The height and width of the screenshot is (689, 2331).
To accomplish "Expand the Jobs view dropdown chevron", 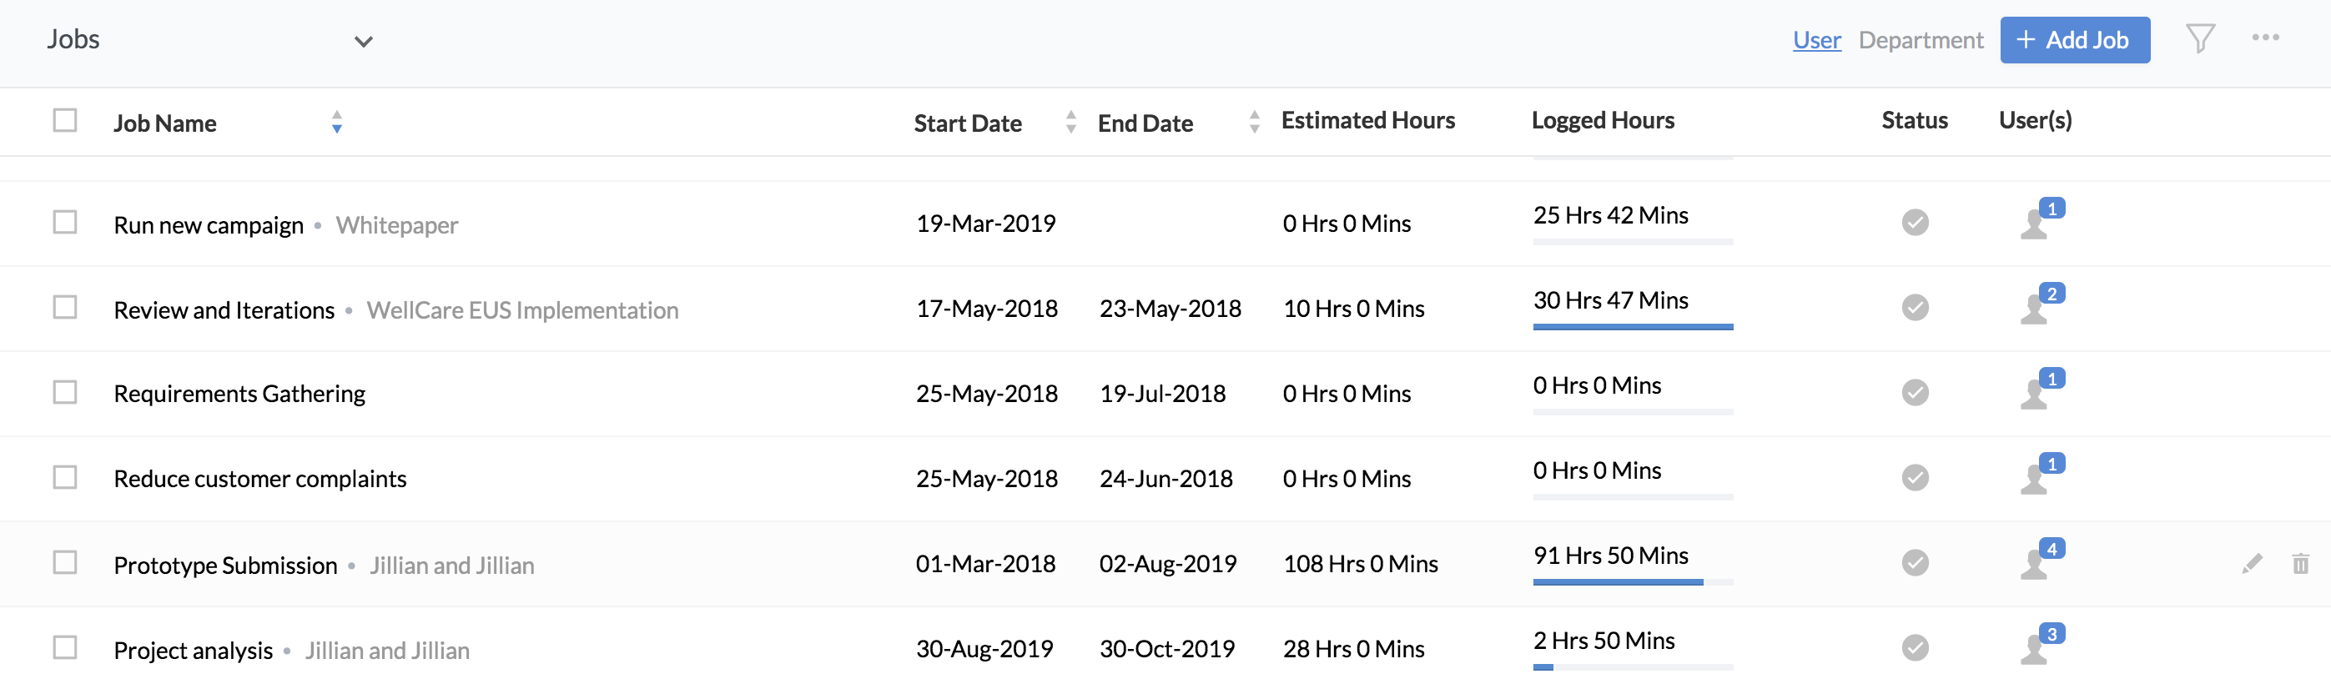I will click(x=364, y=42).
